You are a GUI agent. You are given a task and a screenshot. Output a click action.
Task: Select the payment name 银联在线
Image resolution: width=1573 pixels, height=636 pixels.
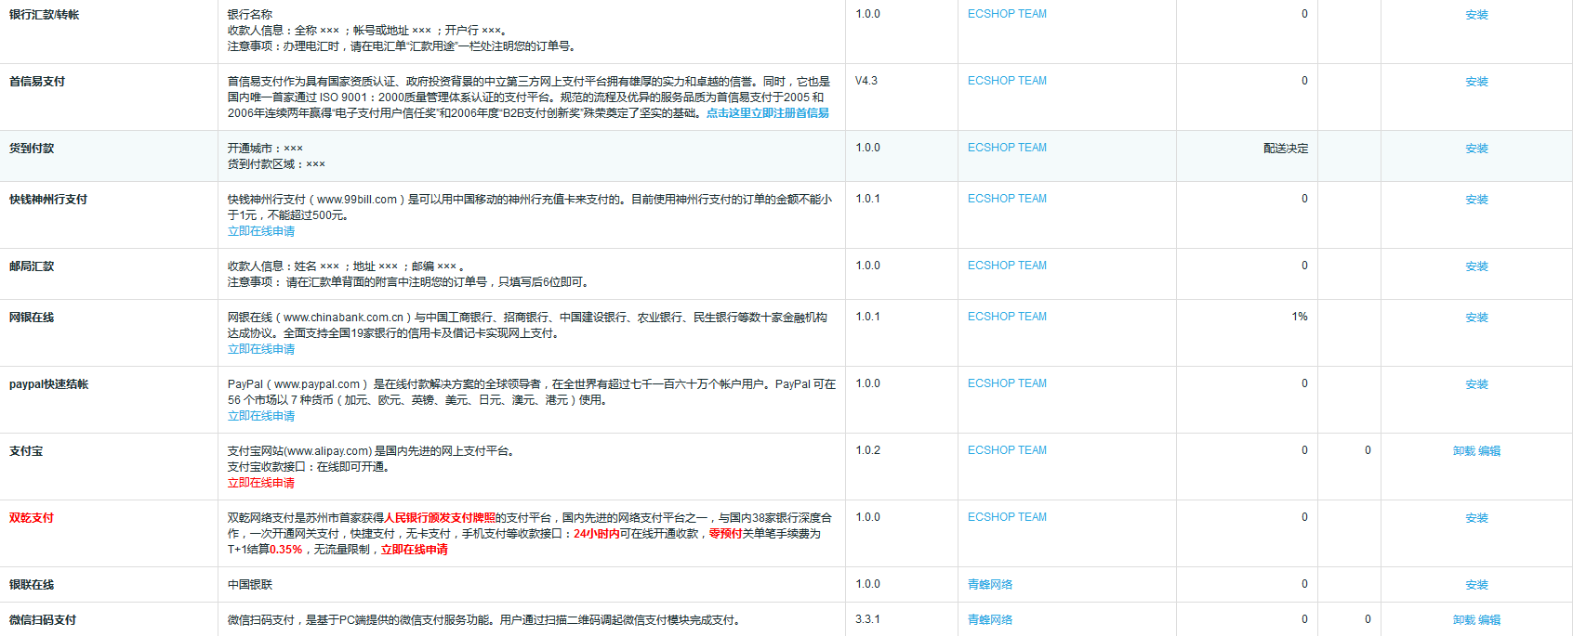32,585
